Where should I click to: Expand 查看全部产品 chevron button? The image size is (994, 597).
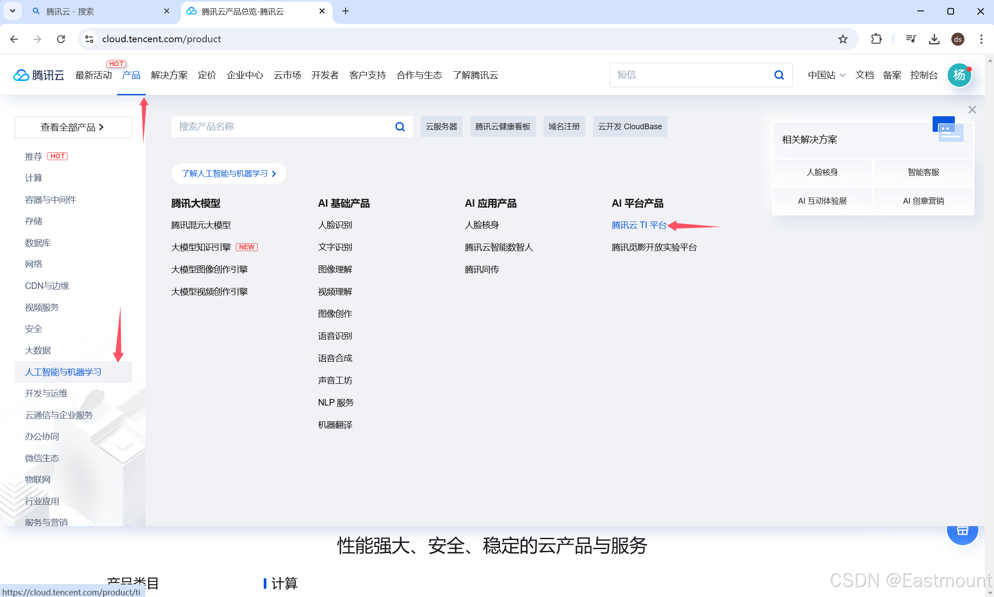tap(73, 127)
